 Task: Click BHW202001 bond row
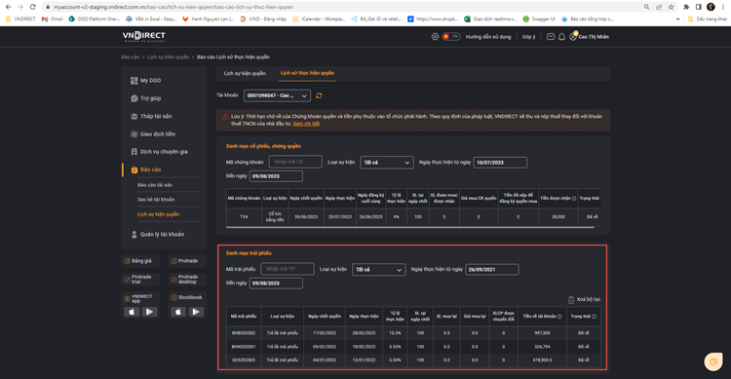pyautogui.click(x=413, y=347)
